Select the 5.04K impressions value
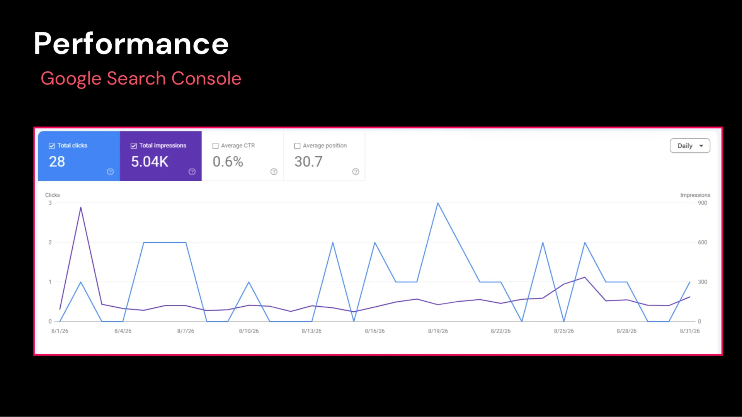Image resolution: width=742 pixels, height=417 pixels. pos(150,162)
